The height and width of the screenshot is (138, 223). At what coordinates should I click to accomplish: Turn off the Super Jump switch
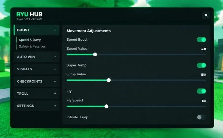(x=201, y=65)
